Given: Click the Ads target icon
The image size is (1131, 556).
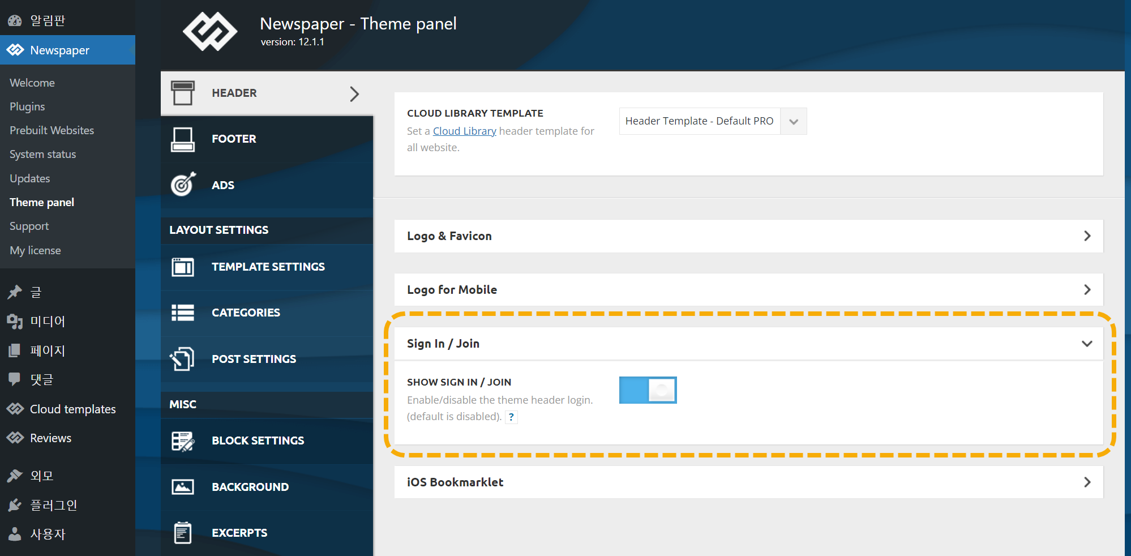Looking at the screenshot, I should pos(183,185).
